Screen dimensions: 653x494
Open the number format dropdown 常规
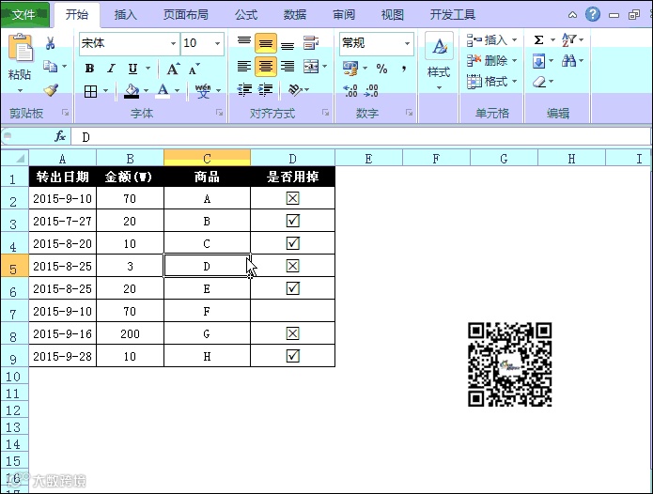click(x=407, y=43)
